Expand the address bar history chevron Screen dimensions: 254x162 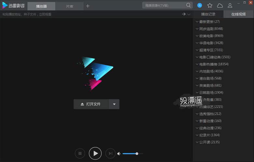(189, 14)
